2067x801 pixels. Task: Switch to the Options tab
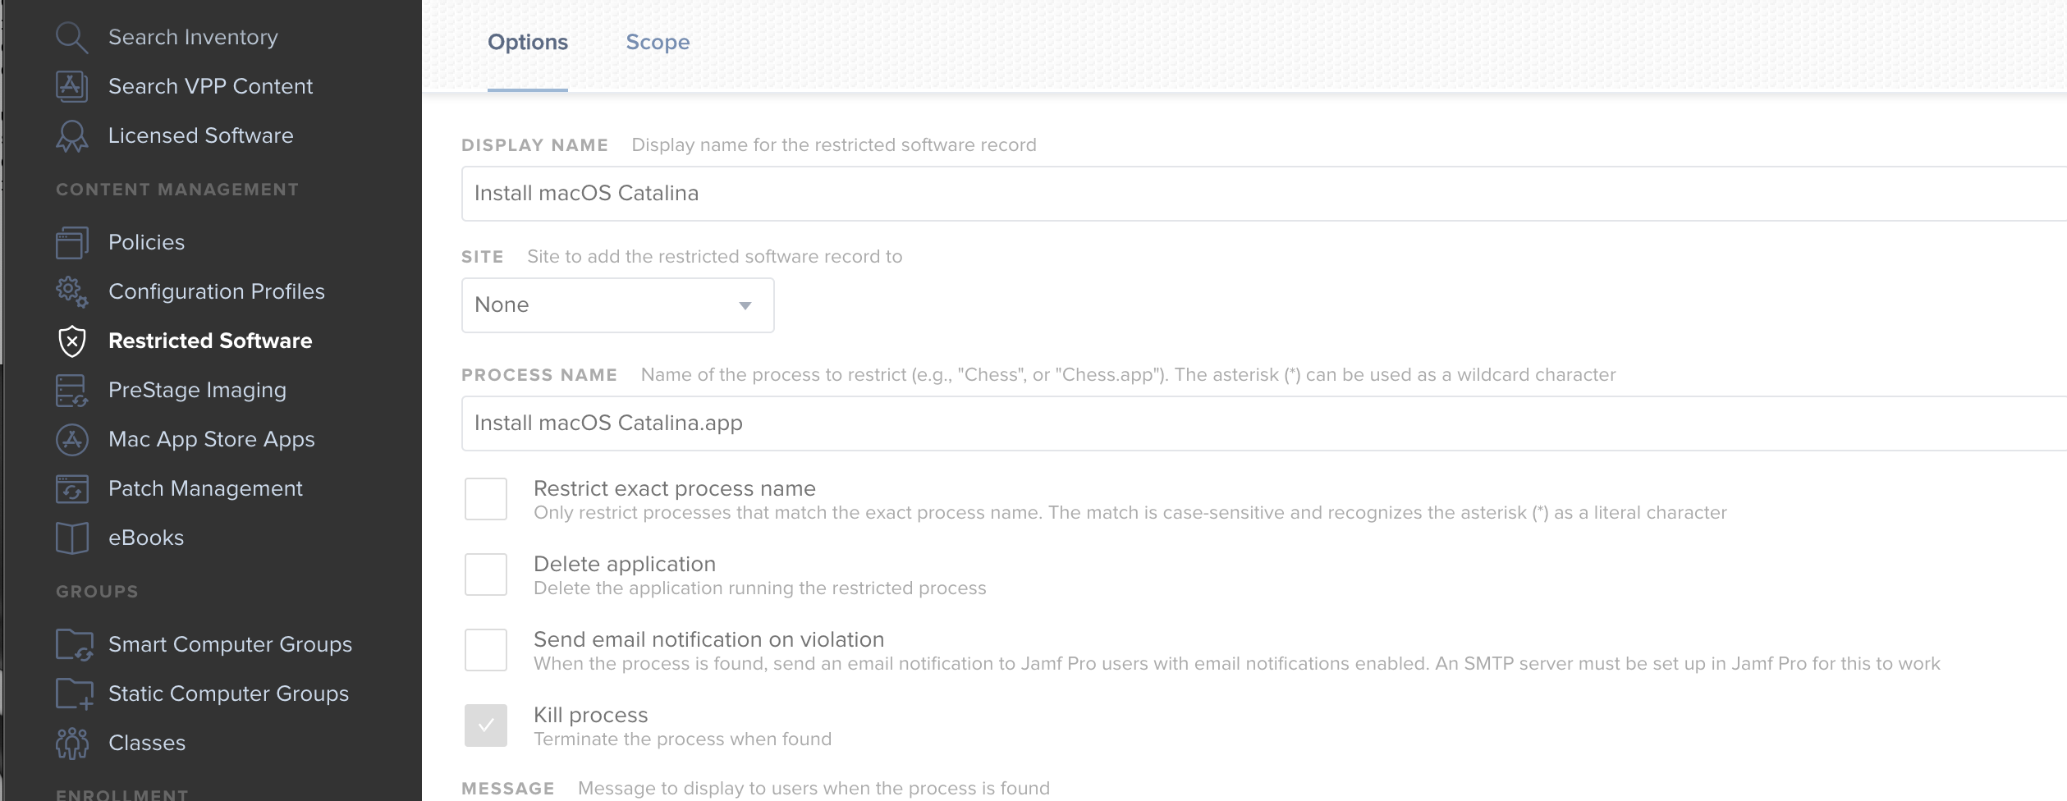point(528,43)
